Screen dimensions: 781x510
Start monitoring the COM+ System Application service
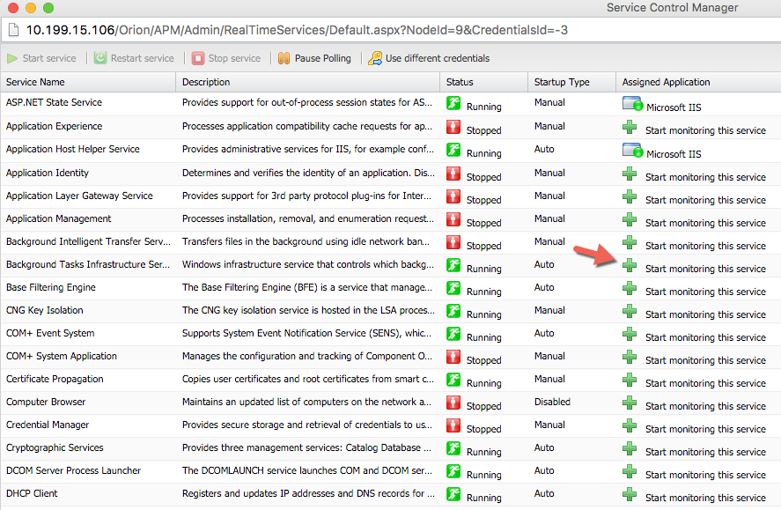(705, 360)
